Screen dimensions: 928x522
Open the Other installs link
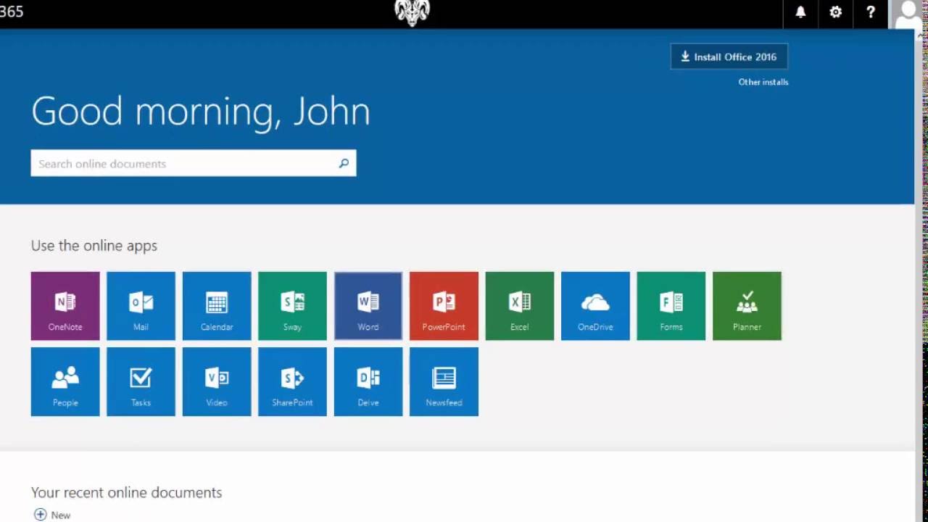(x=763, y=82)
